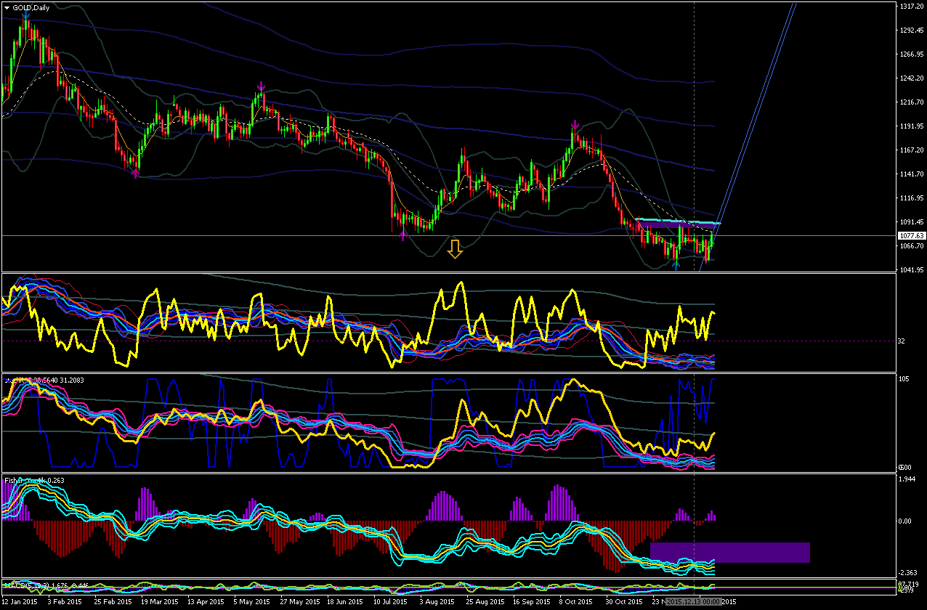The image size is (927, 610).
Task: Select the magenta up arrow below July 2015 low
Action: pyautogui.click(x=404, y=235)
